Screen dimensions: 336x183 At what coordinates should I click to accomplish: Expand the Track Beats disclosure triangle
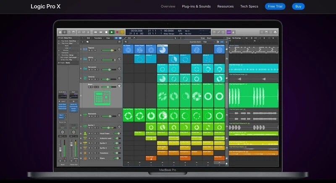pos(59,63)
